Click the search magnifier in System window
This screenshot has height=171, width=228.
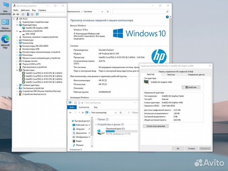pyautogui.click(x=167, y=12)
